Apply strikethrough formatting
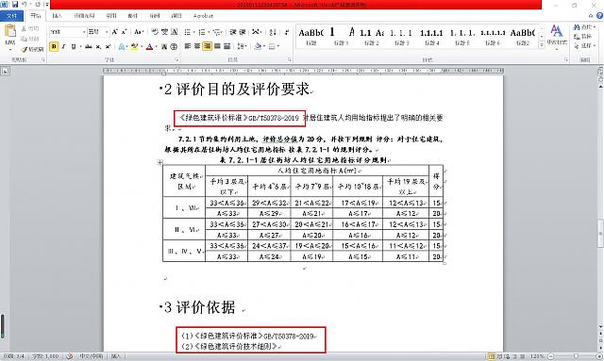This screenshot has width=604, height=361. [x=89, y=46]
